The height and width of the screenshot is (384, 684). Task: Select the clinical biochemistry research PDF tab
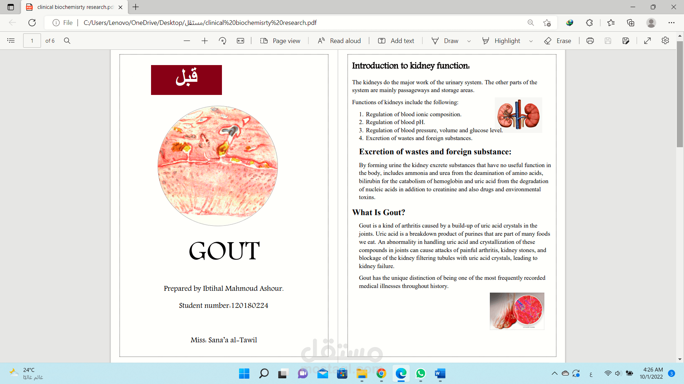click(x=75, y=7)
